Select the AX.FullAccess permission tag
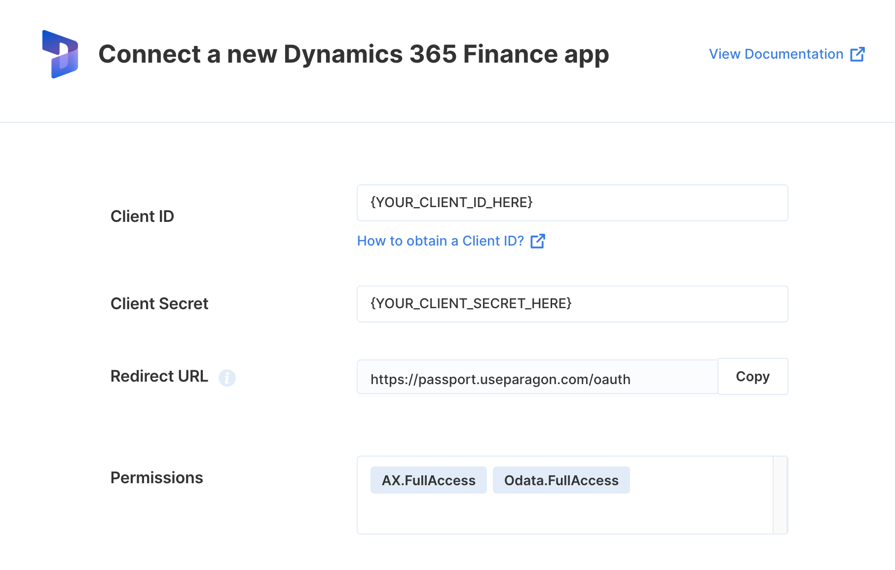Image resolution: width=895 pixels, height=570 pixels. point(429,480)
